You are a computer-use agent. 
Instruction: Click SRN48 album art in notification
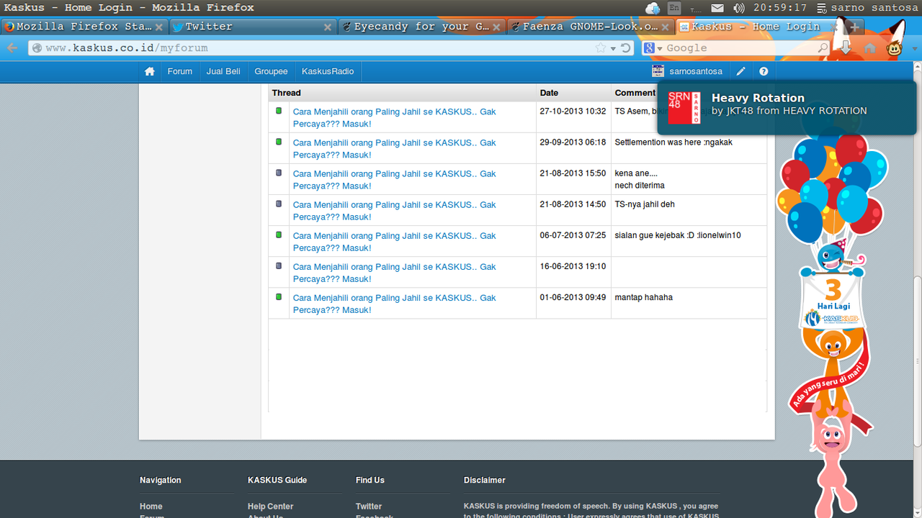tap(684, 107)
